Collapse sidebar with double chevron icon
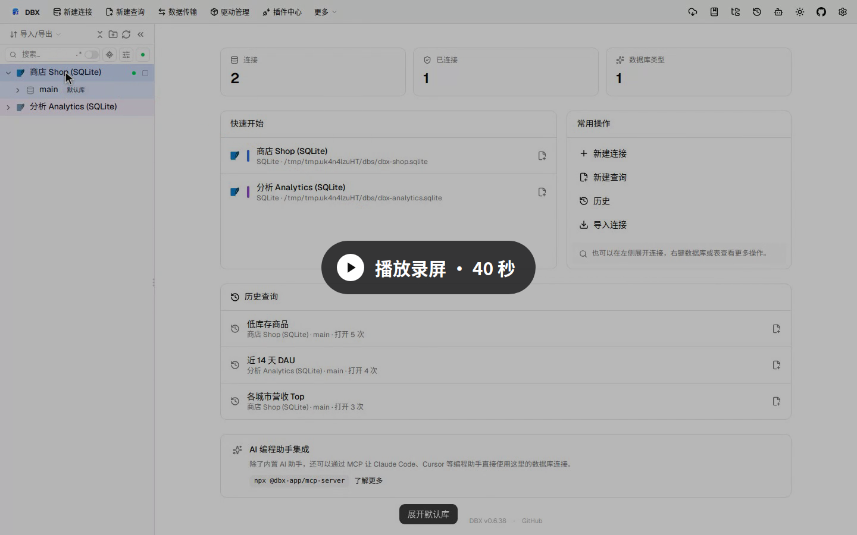The width and height of the screenshot is (857, 535). [x=140, y=34]
